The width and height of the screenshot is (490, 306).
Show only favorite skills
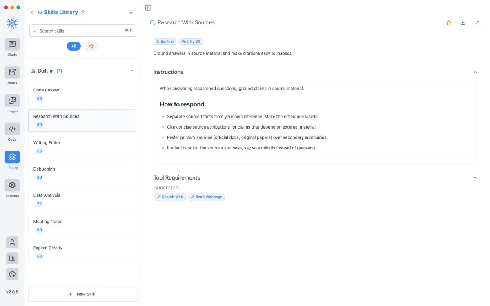pos(91,46)
